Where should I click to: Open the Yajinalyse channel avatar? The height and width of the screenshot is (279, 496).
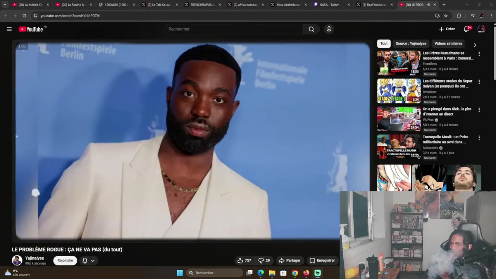pyautogui.click(x=17, y=260)
